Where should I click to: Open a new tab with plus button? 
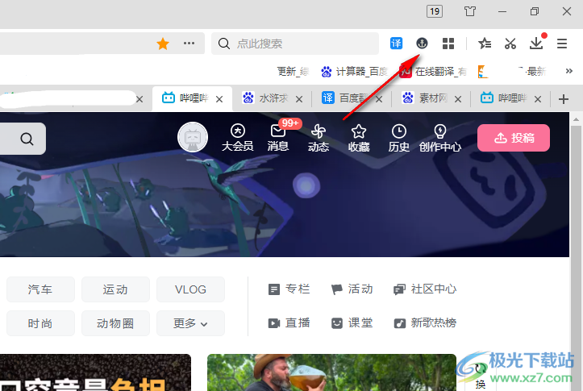[564, 99]
